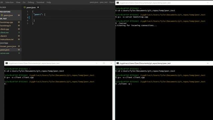The image size is (213, 120).
Task: Click the bottom-left terminal title bar path
Action: pyautogui.click(x=34, y=63)
